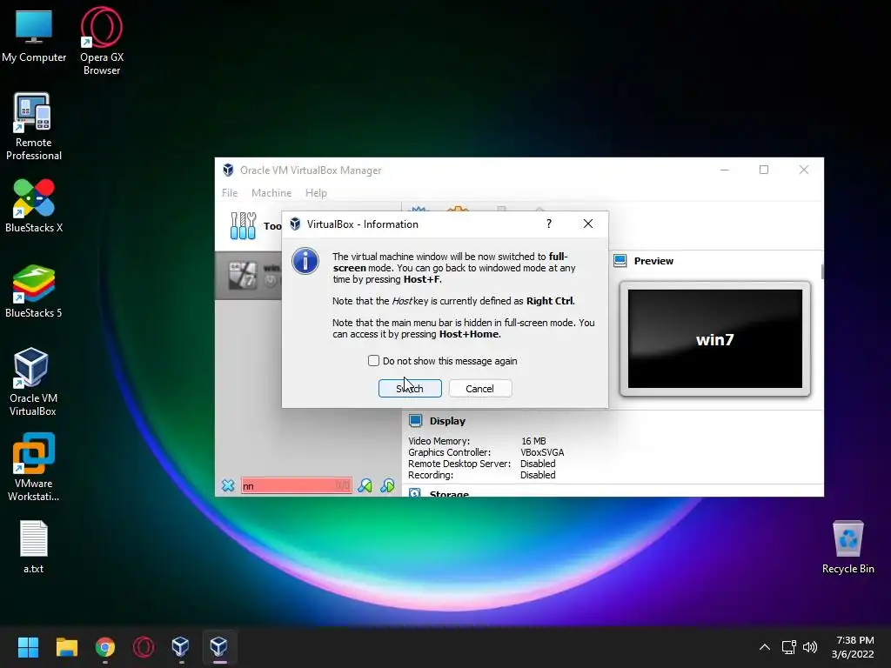Select the win7 virtual machine in the list
Screen dimensions: 891x668
click(248, 276)
